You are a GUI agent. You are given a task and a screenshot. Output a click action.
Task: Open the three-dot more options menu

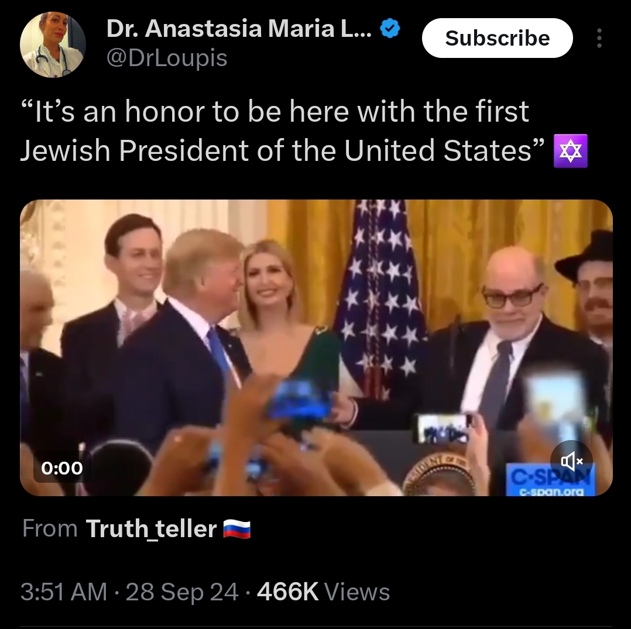tap(599, 38)
